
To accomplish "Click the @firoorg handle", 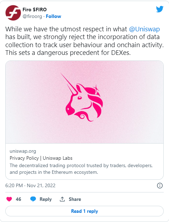I will tap(32, 17).
